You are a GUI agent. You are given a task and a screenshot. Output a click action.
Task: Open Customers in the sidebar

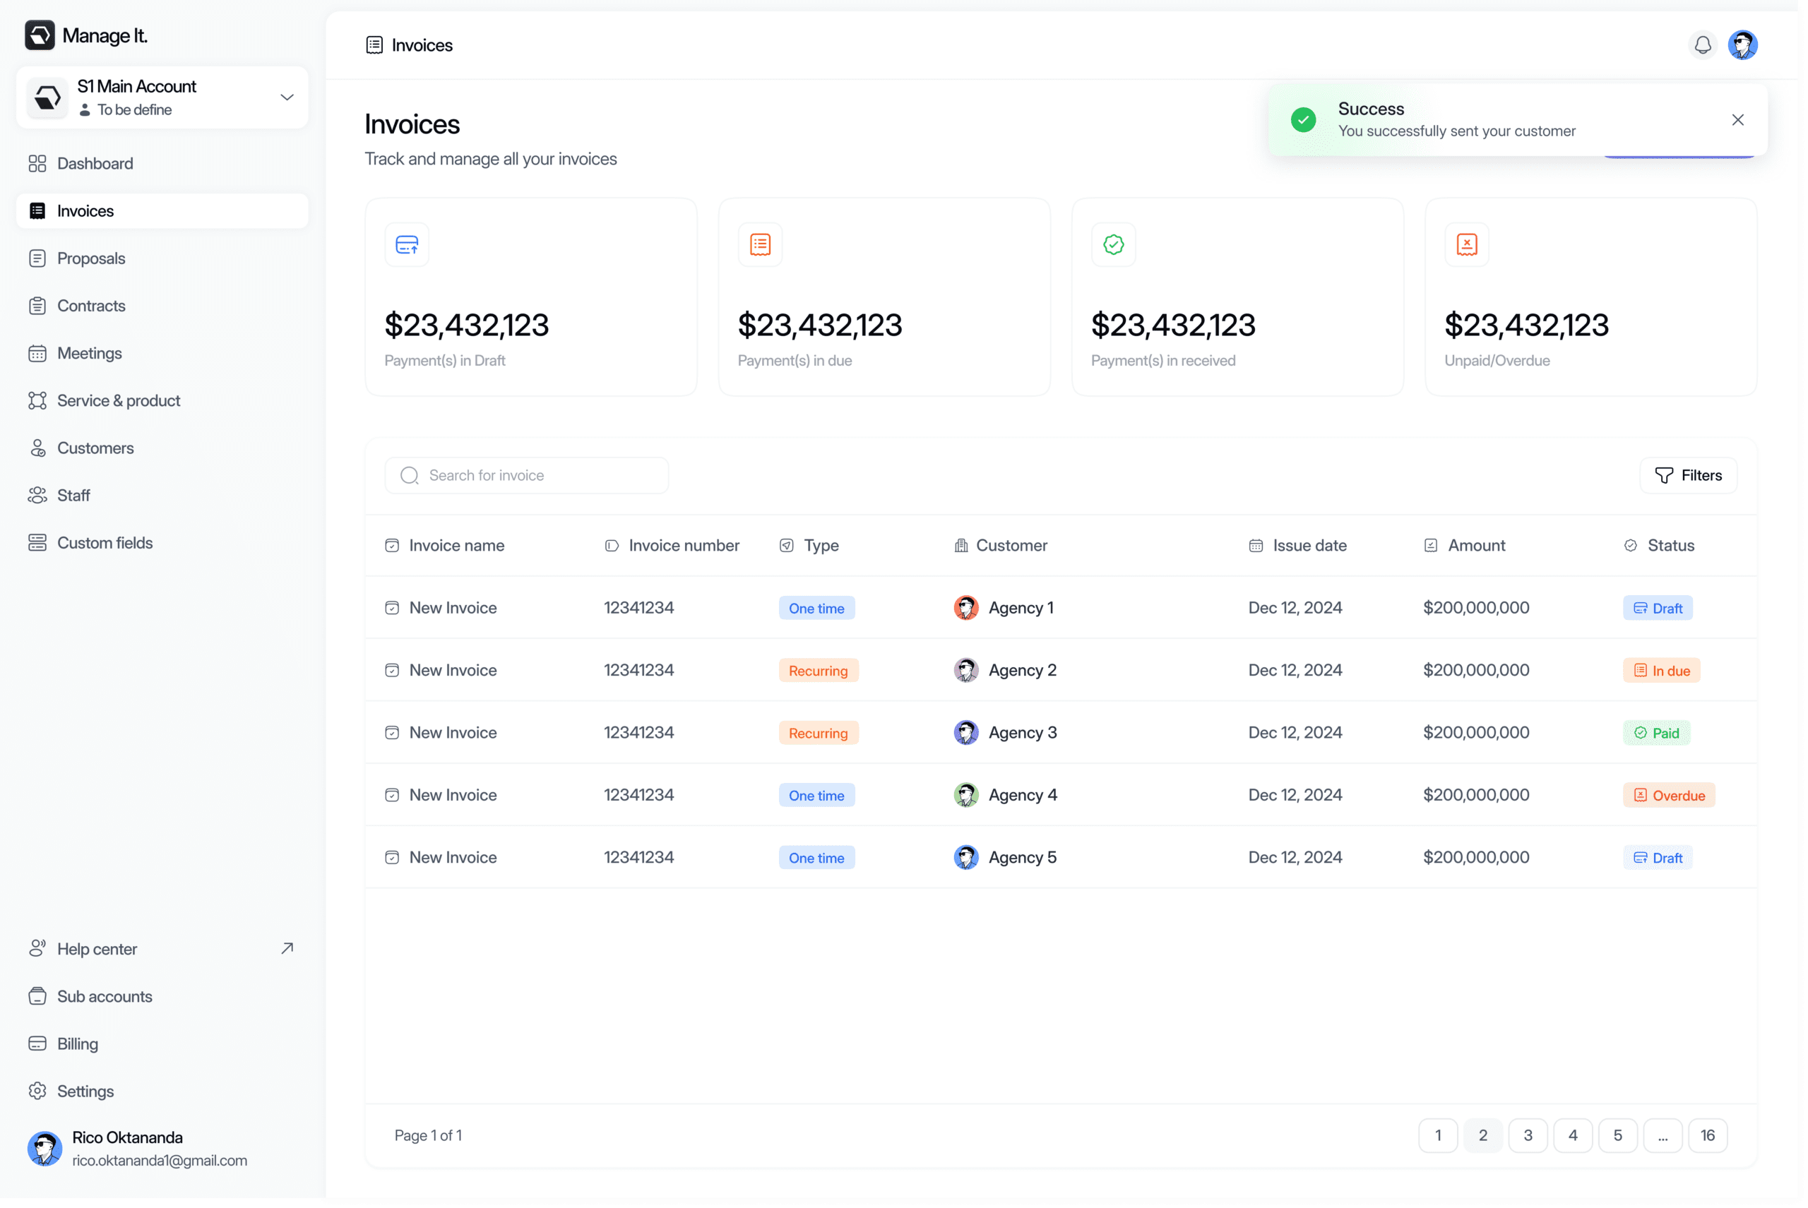tap(95, 448)
